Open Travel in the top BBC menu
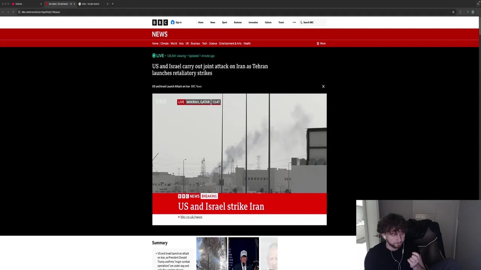Image resolution: width=481 pixels, height=270 pixels. pyautogui.click(x=281, y=22)
